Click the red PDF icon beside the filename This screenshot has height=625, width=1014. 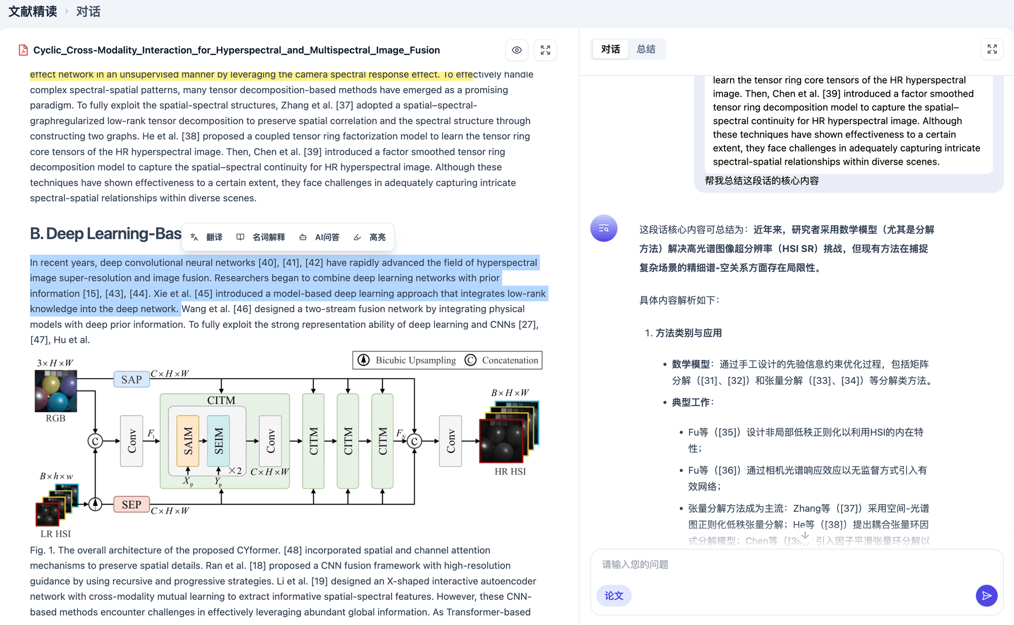point(22,50)
